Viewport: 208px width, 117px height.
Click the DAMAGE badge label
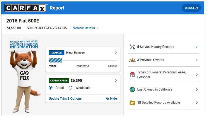tap(56, 53)
